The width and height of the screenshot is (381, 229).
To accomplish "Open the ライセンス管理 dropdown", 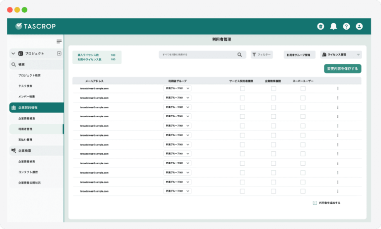I will click(x=341, y=55).
